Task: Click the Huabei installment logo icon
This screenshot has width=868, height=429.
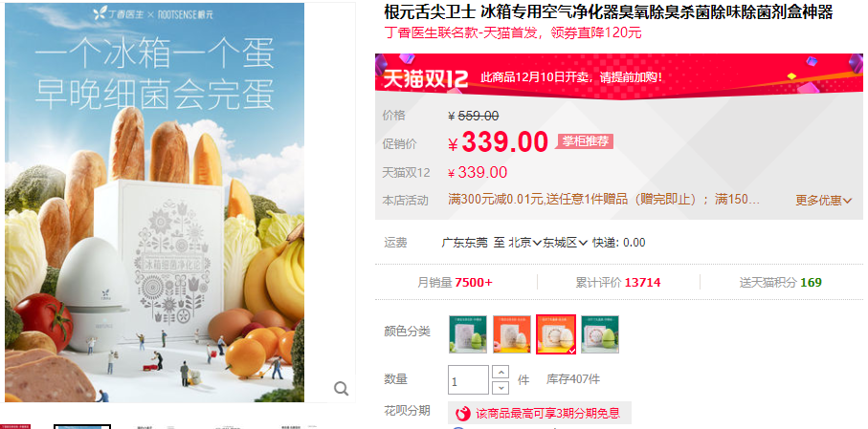Action: click(462, 413)
